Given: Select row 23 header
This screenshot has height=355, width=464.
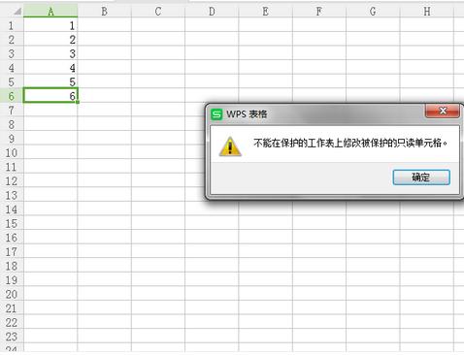Looking at the screenshot, I should (12, 337).
